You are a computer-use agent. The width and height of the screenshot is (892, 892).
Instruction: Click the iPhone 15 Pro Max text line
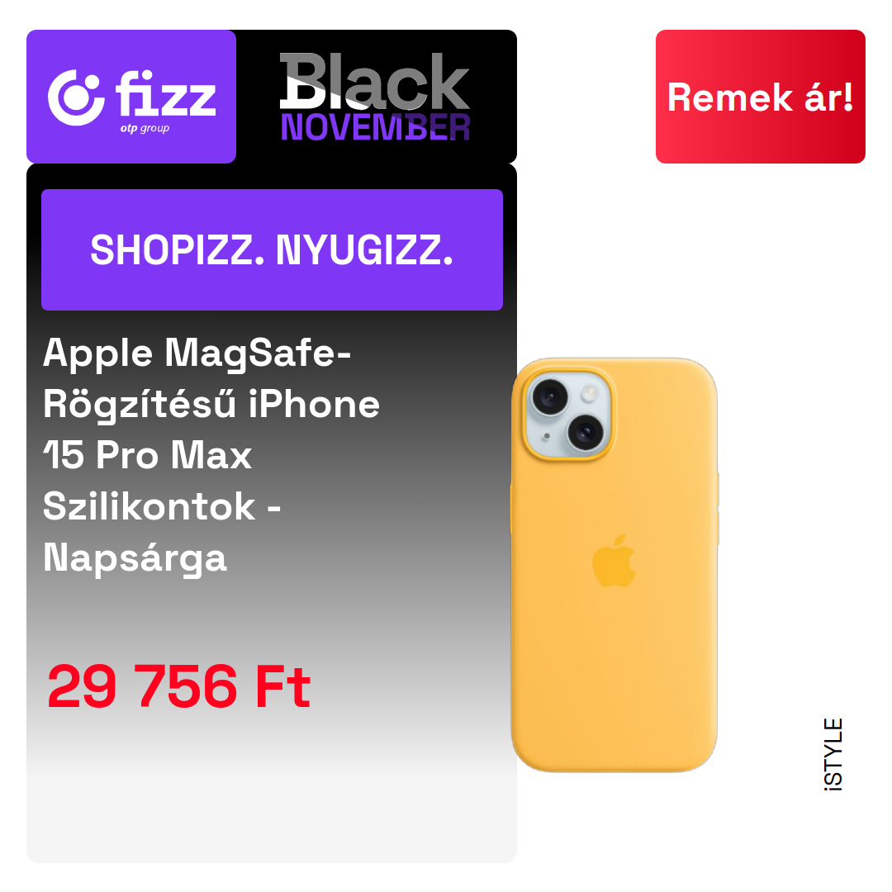pyautogui.click(x=147, y=455)
